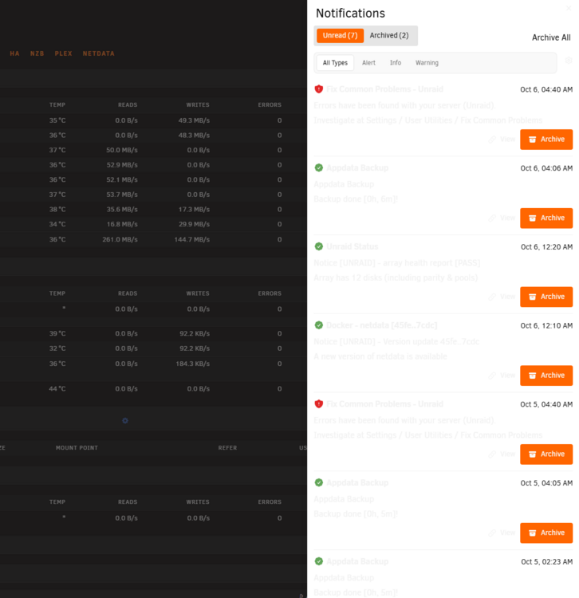View the Unraid Status notification

coord(502,297)
